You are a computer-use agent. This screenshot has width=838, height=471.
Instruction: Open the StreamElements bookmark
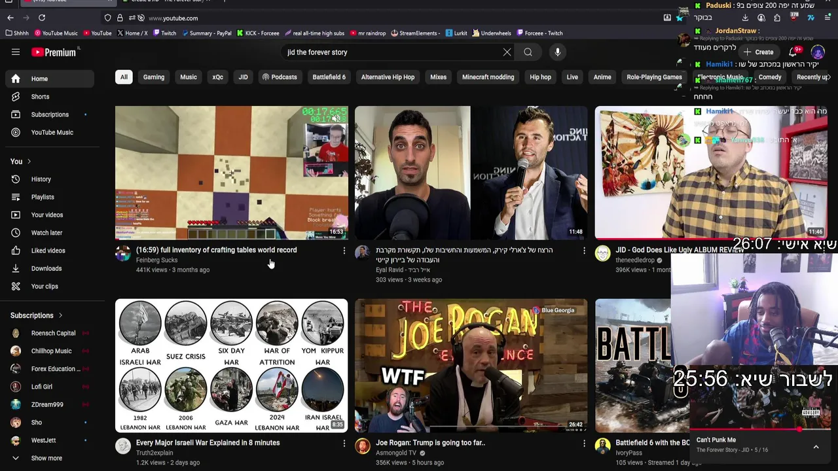[x=415, y=33]
